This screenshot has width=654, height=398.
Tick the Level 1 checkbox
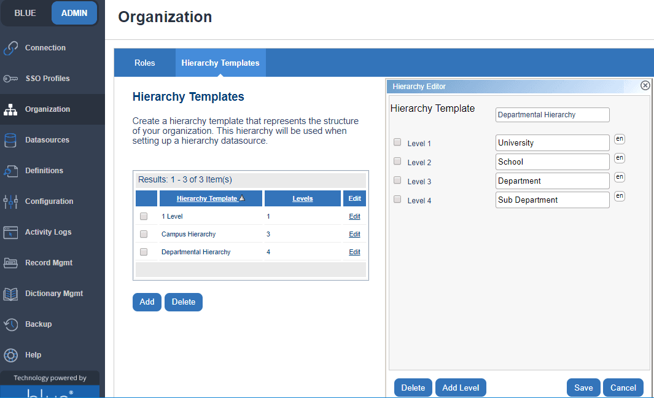tap(397, 142)
